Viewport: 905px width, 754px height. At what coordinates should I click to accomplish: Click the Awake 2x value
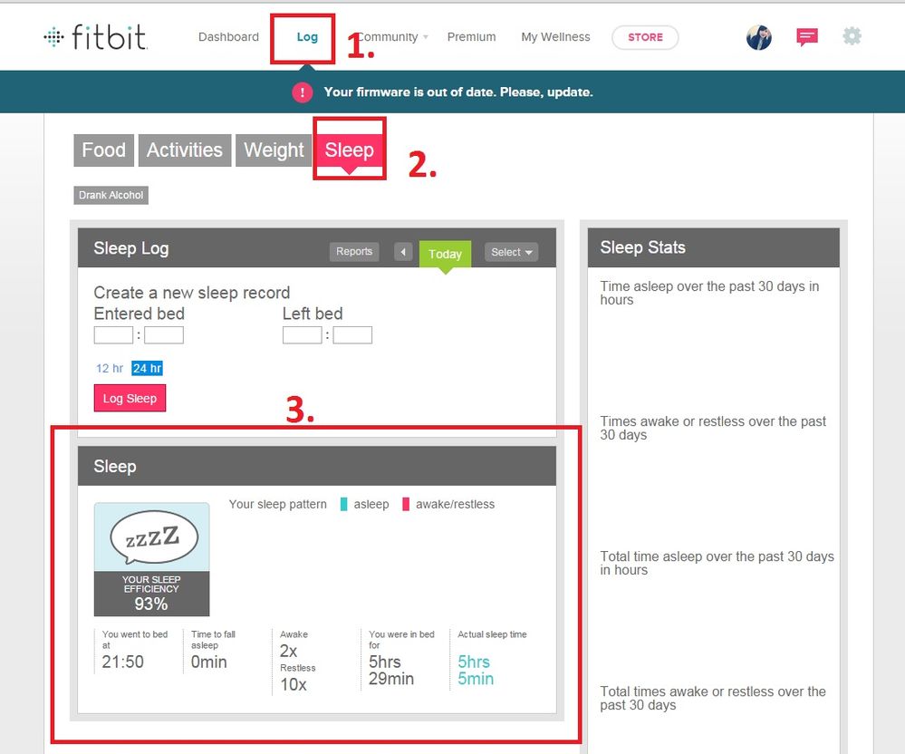pos(289,652)
